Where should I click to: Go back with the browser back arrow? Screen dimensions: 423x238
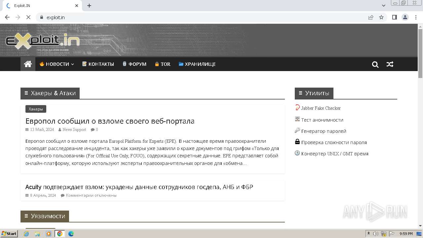pyautogui.click(x=7, y=17)
